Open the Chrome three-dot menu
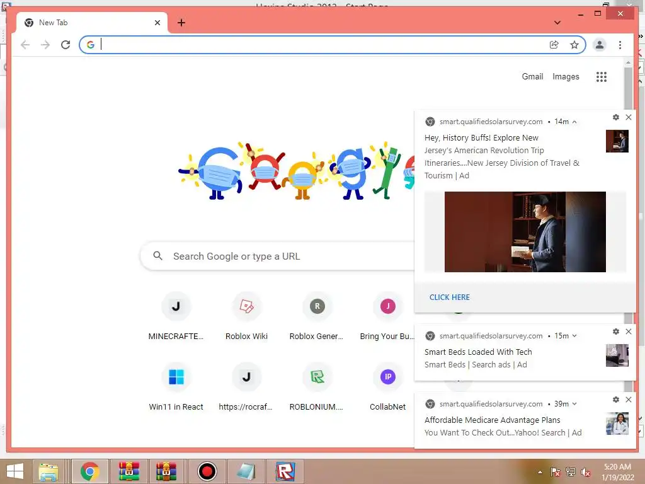The width and height of the screenshot is (645, 484). [x=620, y=45]
